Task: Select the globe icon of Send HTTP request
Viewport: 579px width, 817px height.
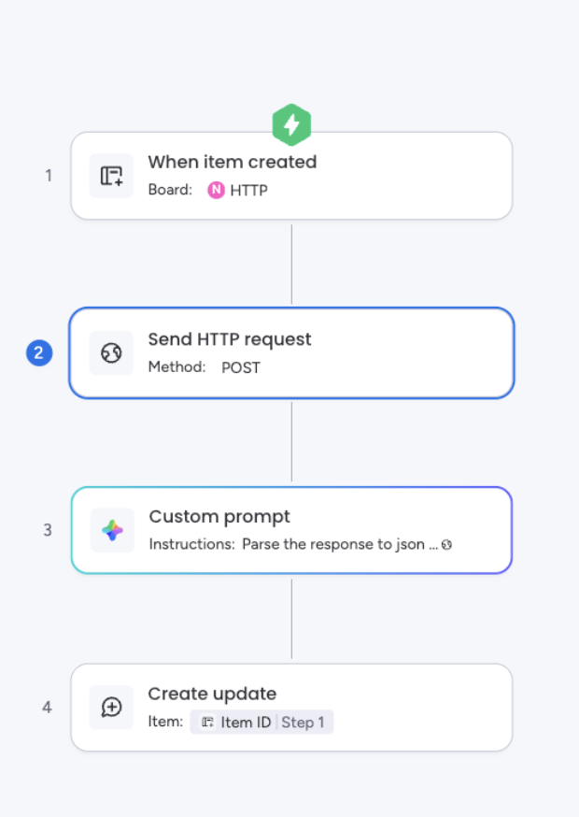Action: [x=111, y=352]
